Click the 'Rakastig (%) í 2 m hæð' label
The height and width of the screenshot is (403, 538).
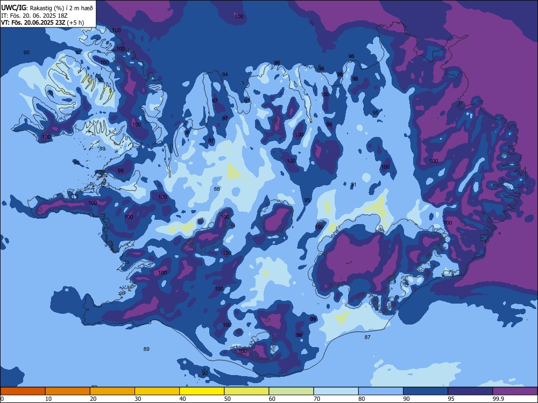(61, 8)
